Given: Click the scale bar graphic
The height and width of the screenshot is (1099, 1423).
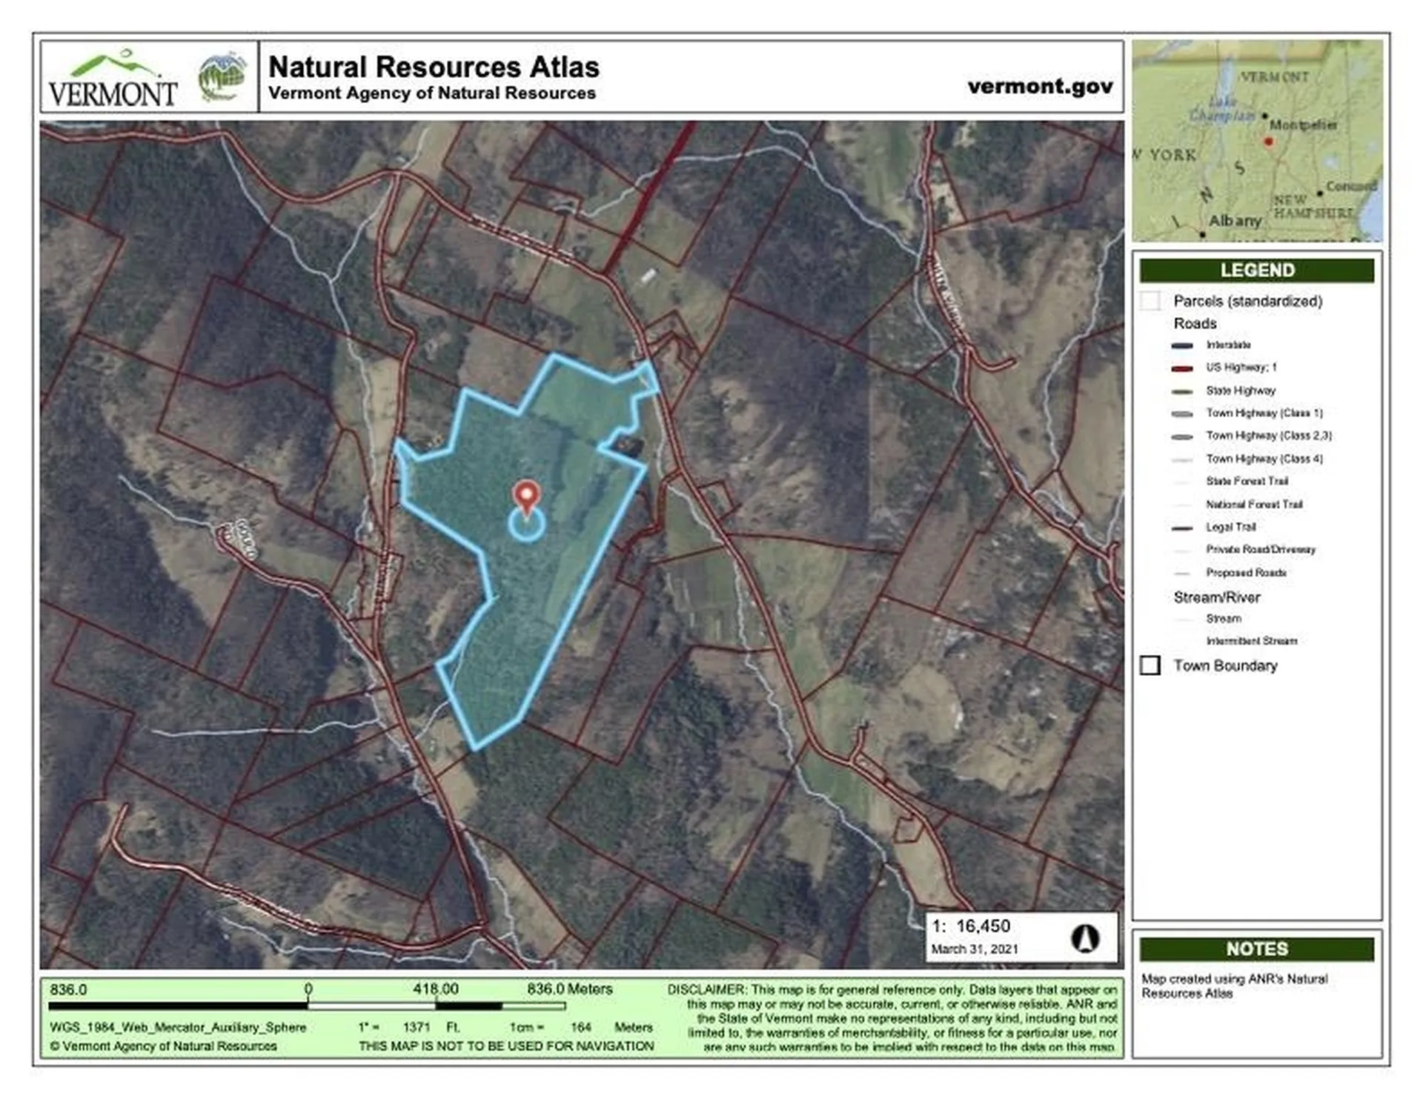Looking at the screenshot, I should (x=307, y=1006).
